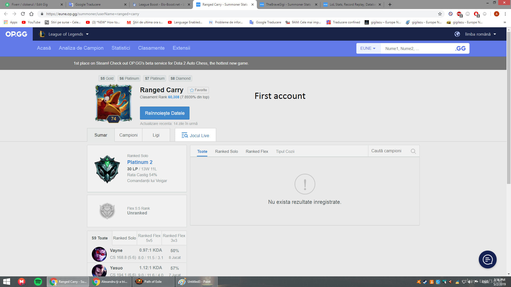This screenshot has width=511, height=287.
Task: Open a new browser tab
Action: [390, 5]
